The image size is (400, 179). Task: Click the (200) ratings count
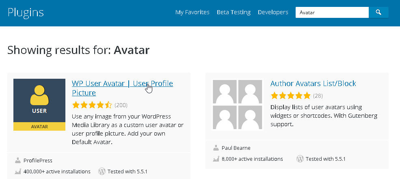click(121, 105)
